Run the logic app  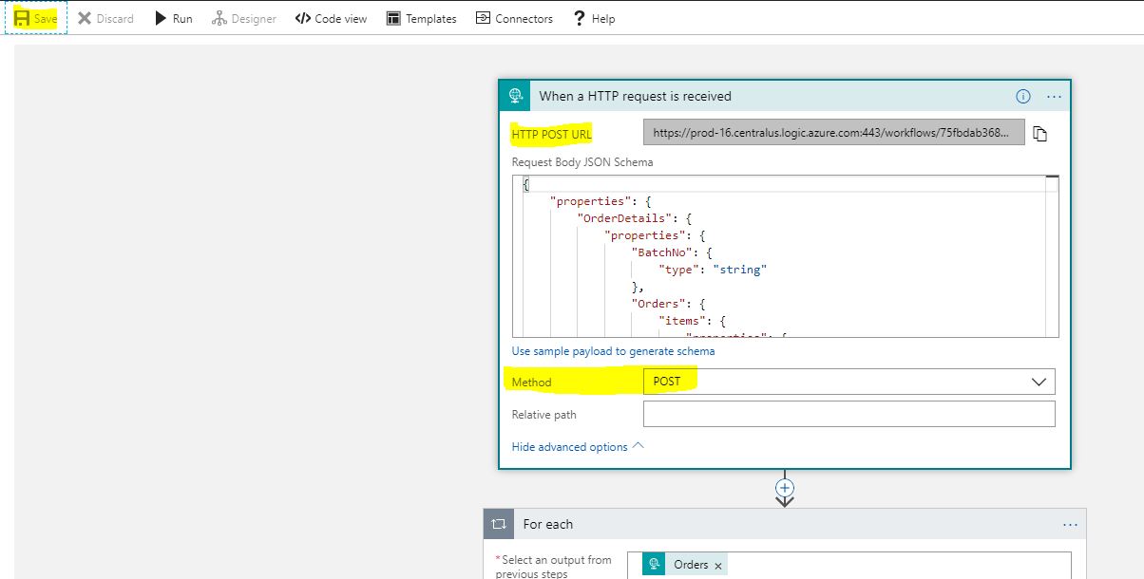coord(174,18)
